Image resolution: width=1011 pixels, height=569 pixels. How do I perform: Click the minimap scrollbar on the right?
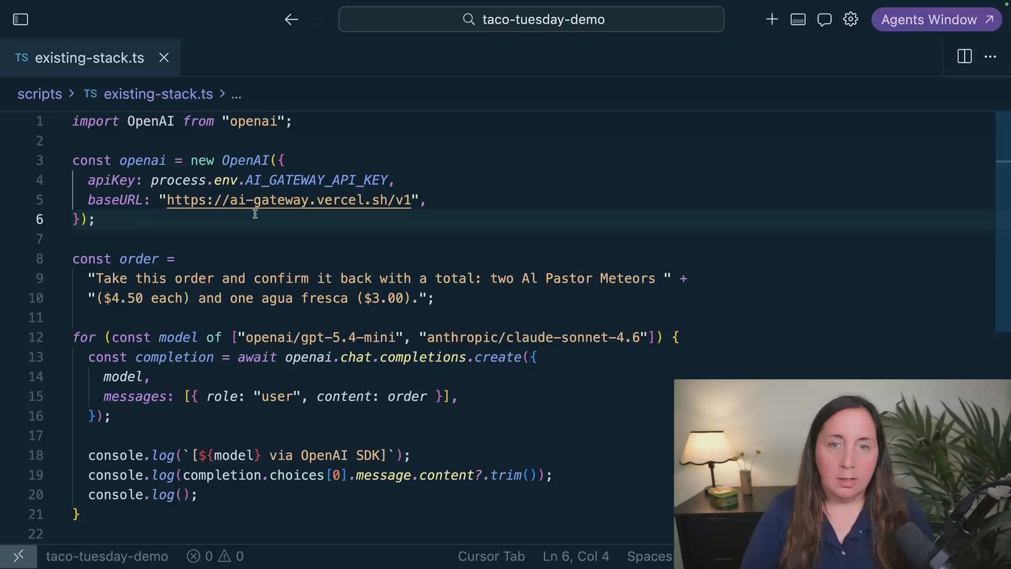point(1003,221)
